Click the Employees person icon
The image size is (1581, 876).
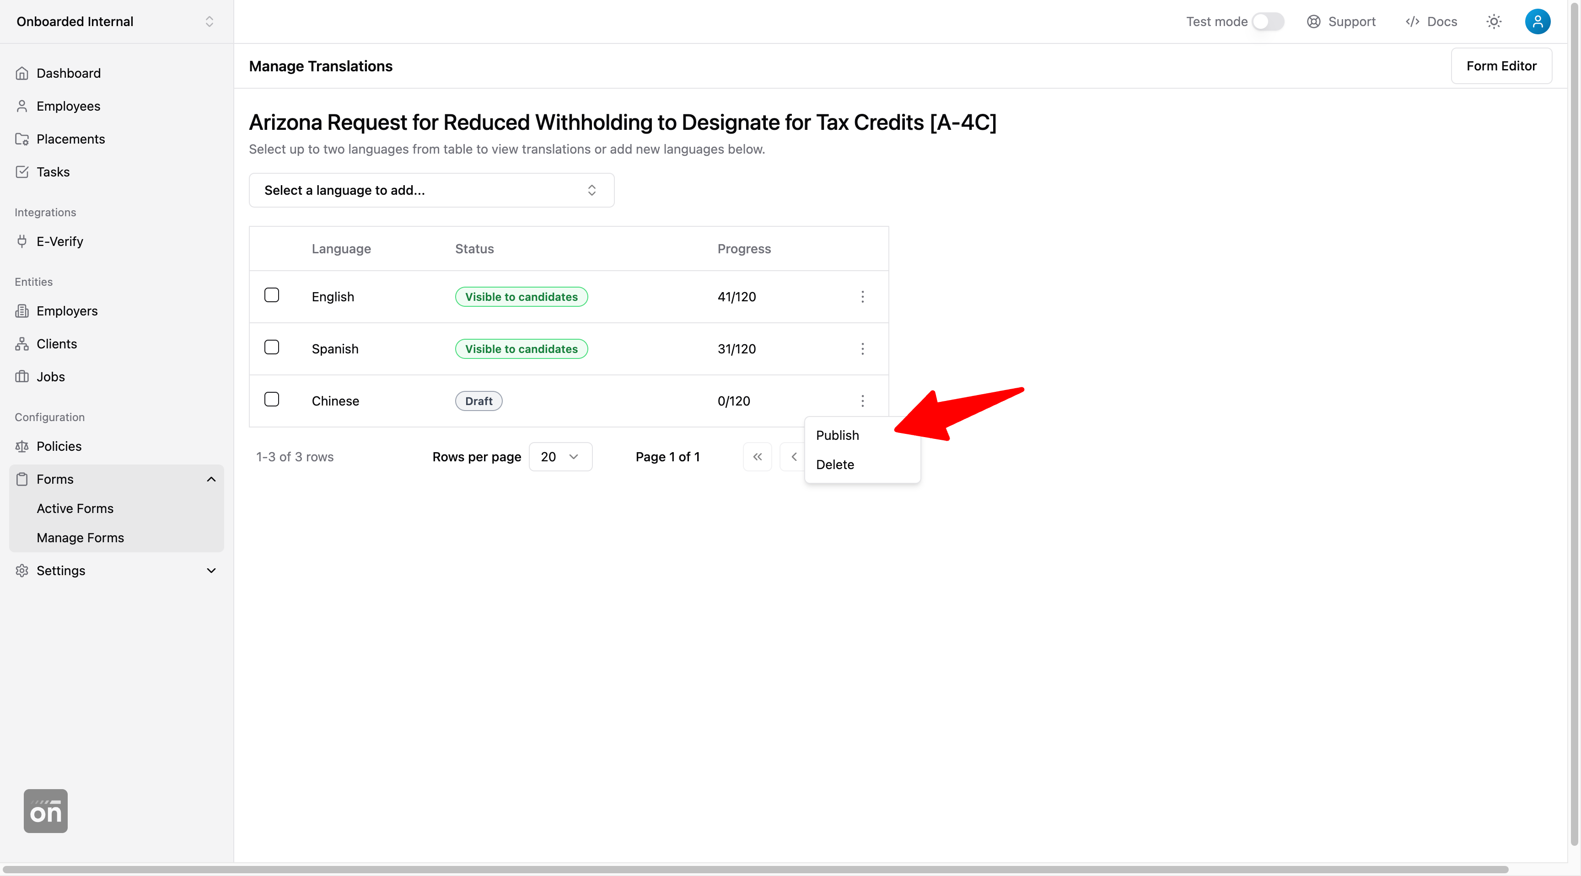point(22,106)
